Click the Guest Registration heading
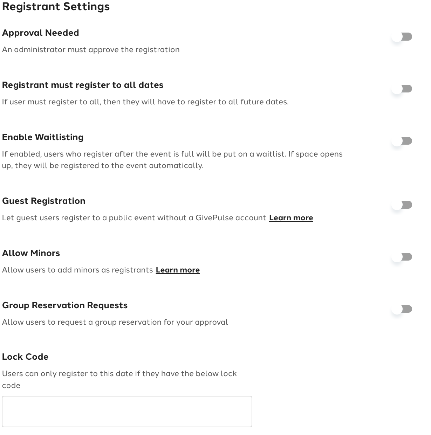 pos(44,201)
